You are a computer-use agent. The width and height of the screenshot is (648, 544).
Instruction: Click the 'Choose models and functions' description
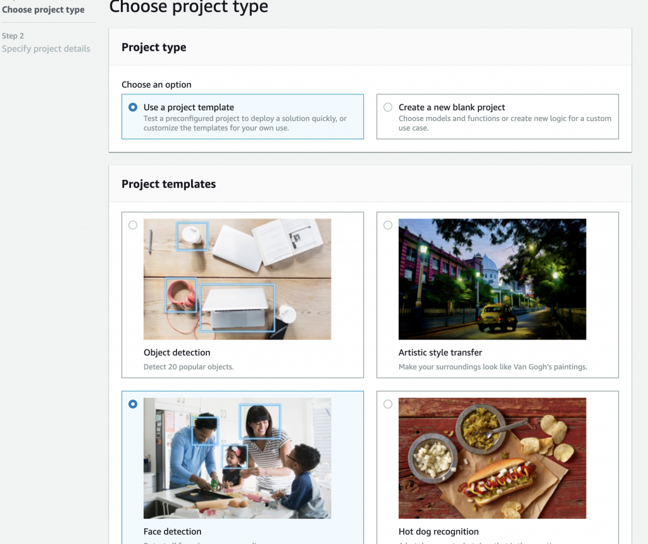tap(504, 123)
